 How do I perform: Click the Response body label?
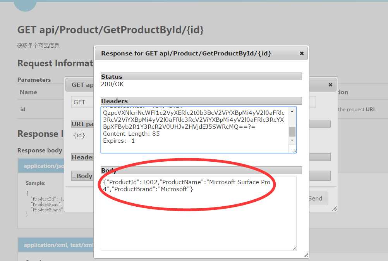39,150
